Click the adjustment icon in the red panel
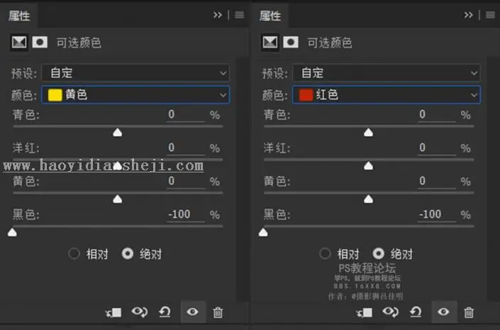500x330 pixels. pyautogui.click(x=270, y=42)
